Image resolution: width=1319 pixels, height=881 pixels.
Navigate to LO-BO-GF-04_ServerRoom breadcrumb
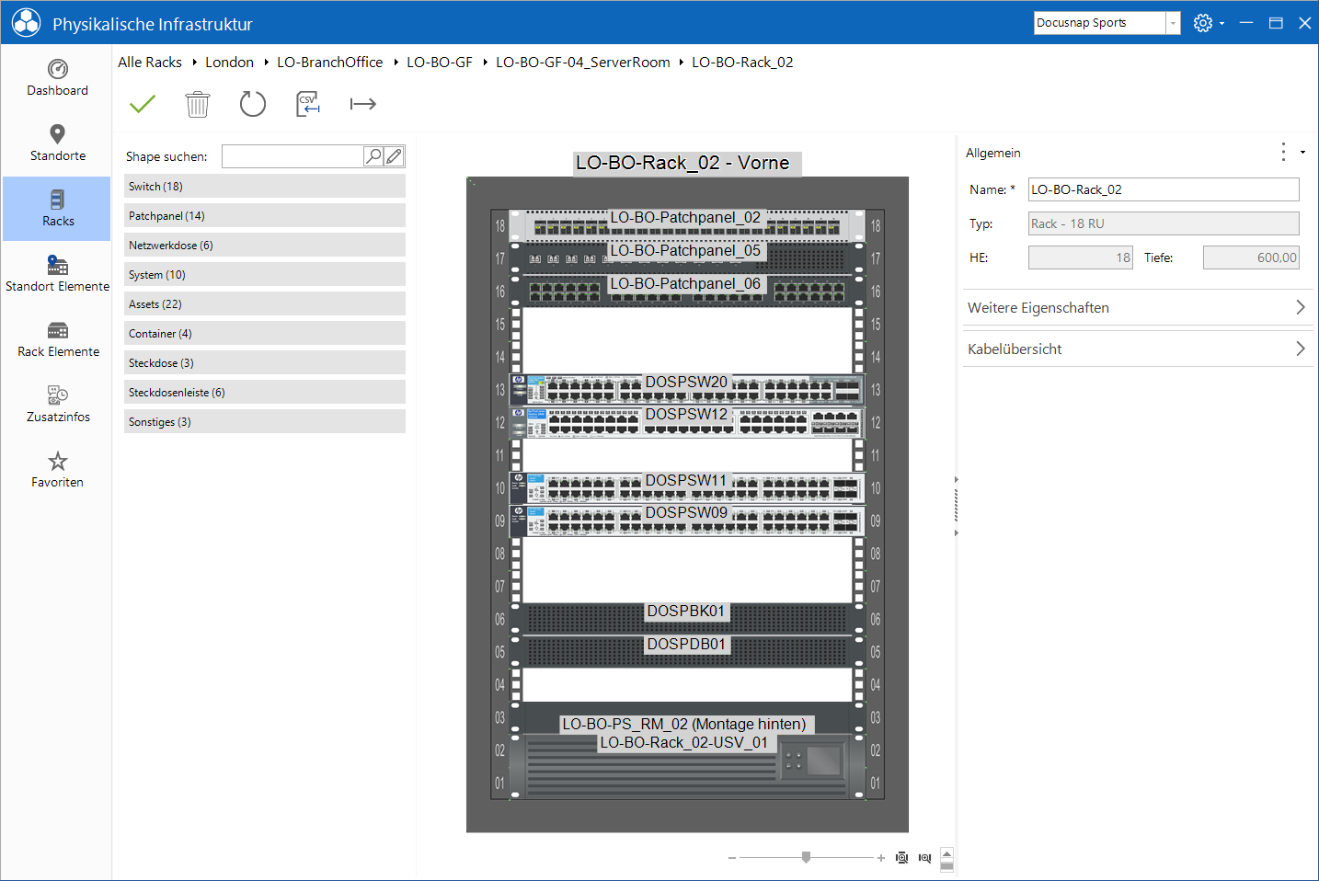tap(583, 62)
